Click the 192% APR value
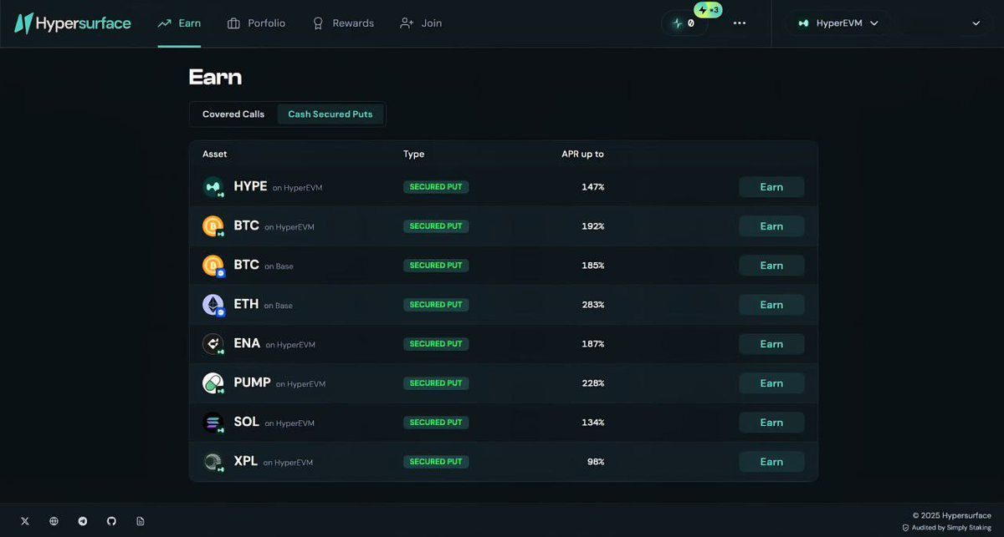The image size is (1004, 537). [593, 226]
